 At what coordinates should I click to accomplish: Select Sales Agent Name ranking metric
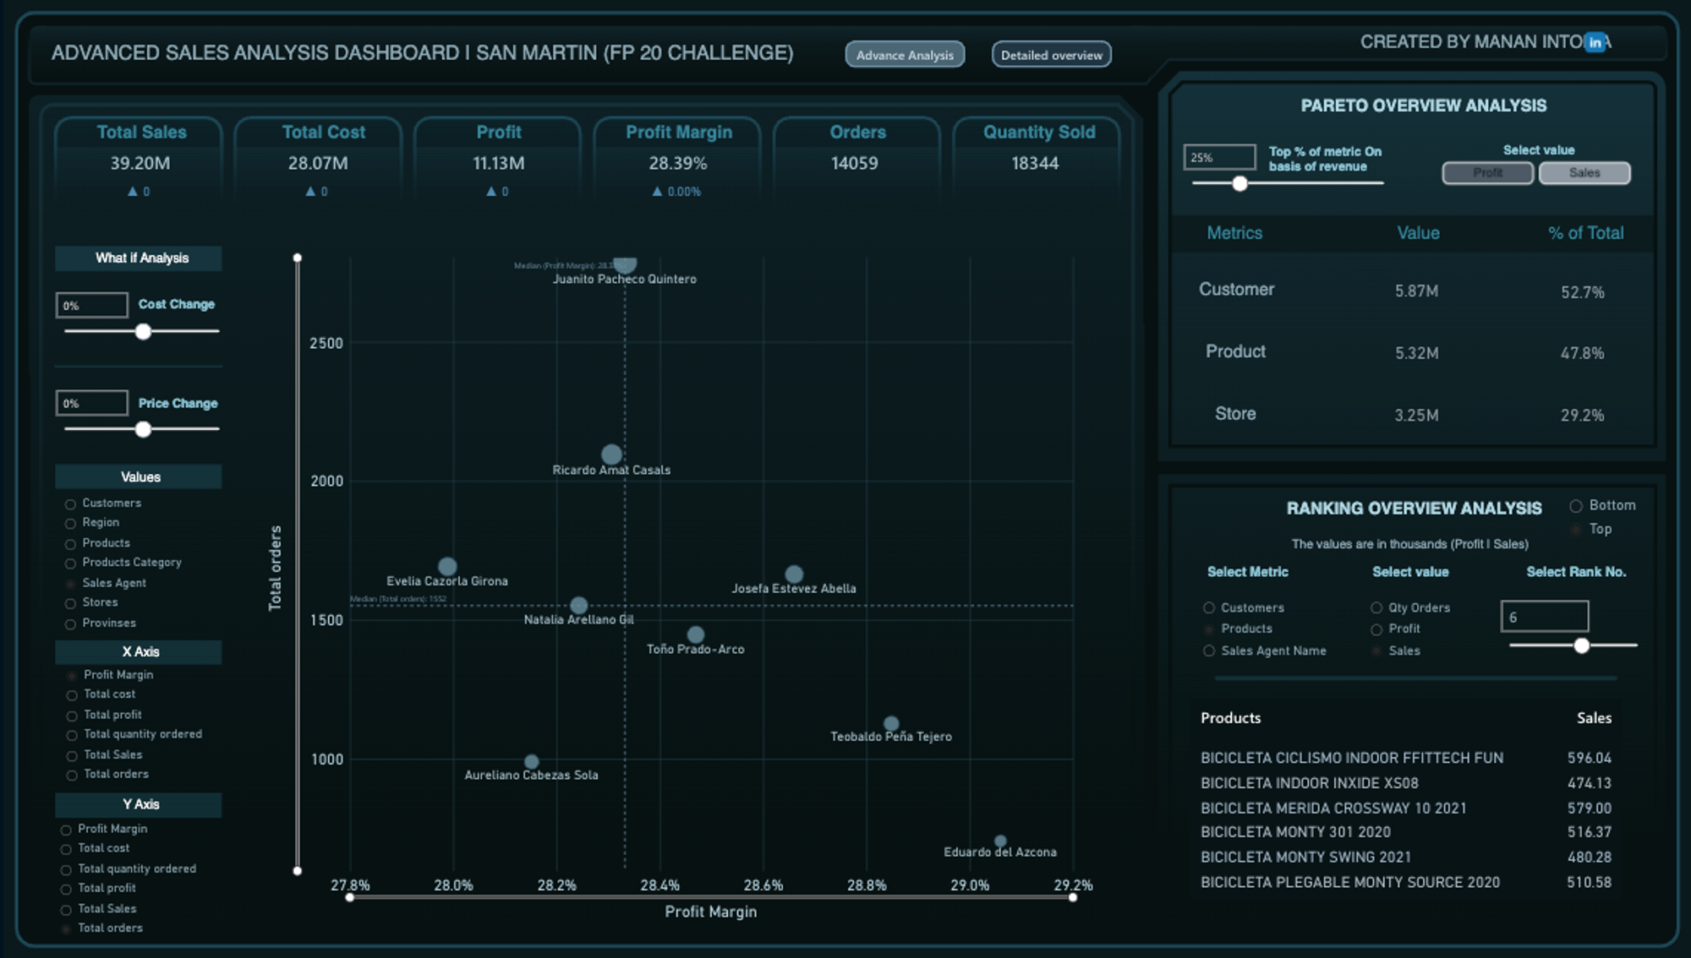pyautogui.click(x=1209, y=651)
